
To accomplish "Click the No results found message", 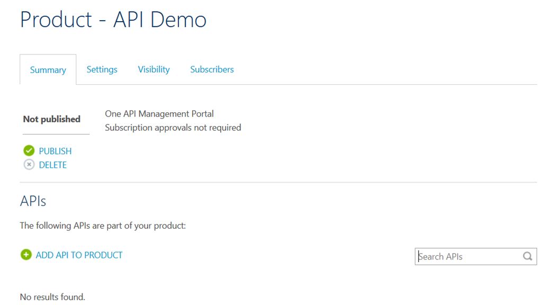I will click(x=52, y=297).
